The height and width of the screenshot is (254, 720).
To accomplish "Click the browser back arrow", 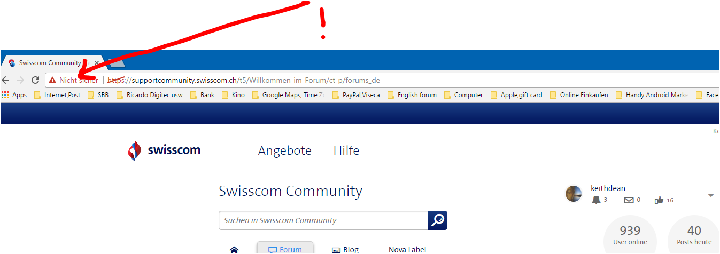I will pyautogui.click(x=6, y=80).
